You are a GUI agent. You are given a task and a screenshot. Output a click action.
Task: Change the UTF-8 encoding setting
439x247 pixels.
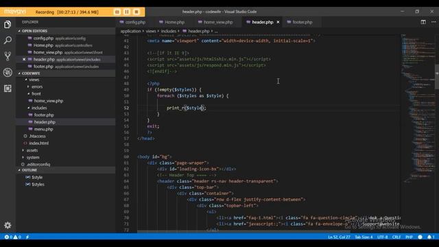tap(383, 237)
